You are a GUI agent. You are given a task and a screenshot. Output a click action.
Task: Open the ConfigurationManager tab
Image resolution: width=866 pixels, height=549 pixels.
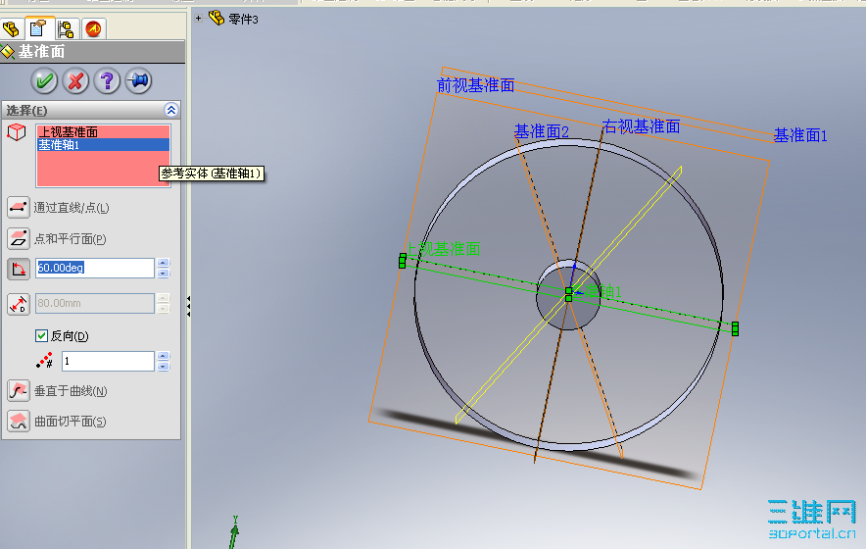click(x=66, y=28)
